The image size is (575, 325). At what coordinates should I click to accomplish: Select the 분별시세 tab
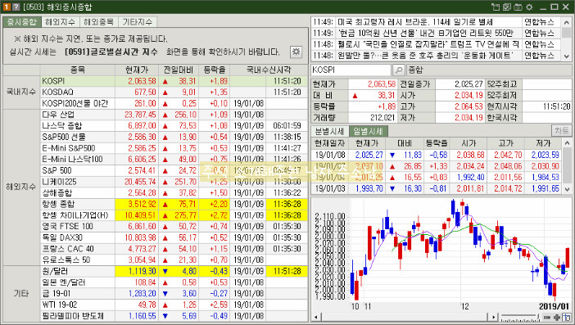[x=329, y=131]
